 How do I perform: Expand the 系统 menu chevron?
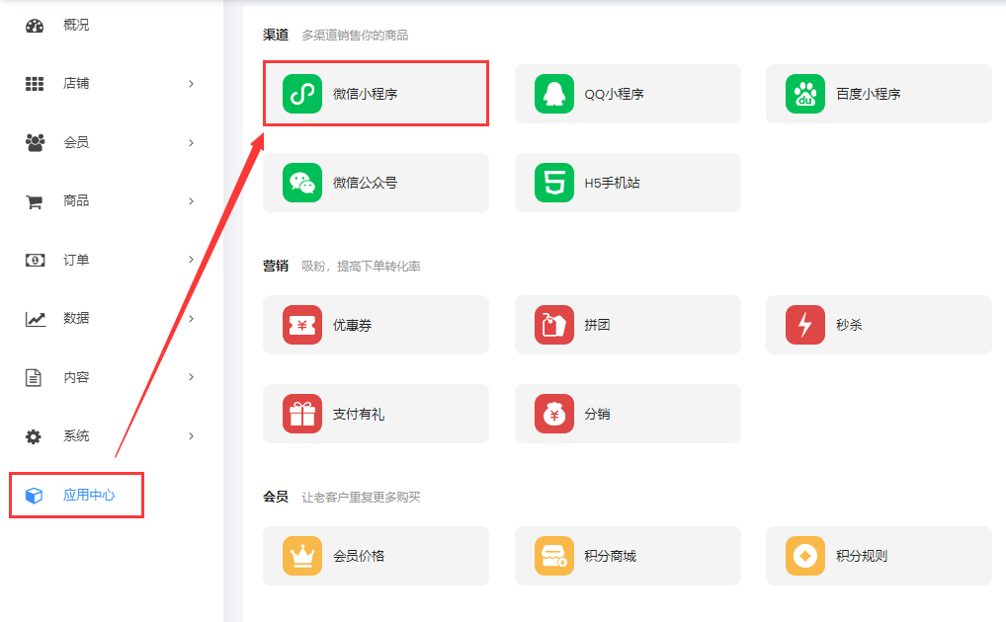pyautogui.click(x=191, y=436)
